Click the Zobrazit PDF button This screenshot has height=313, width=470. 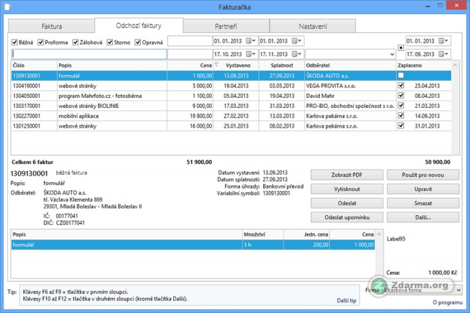[347, 175]
